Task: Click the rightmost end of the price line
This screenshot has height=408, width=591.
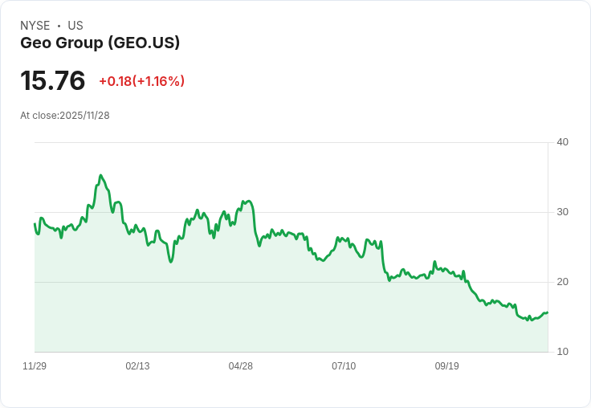Action: (548, 312)
